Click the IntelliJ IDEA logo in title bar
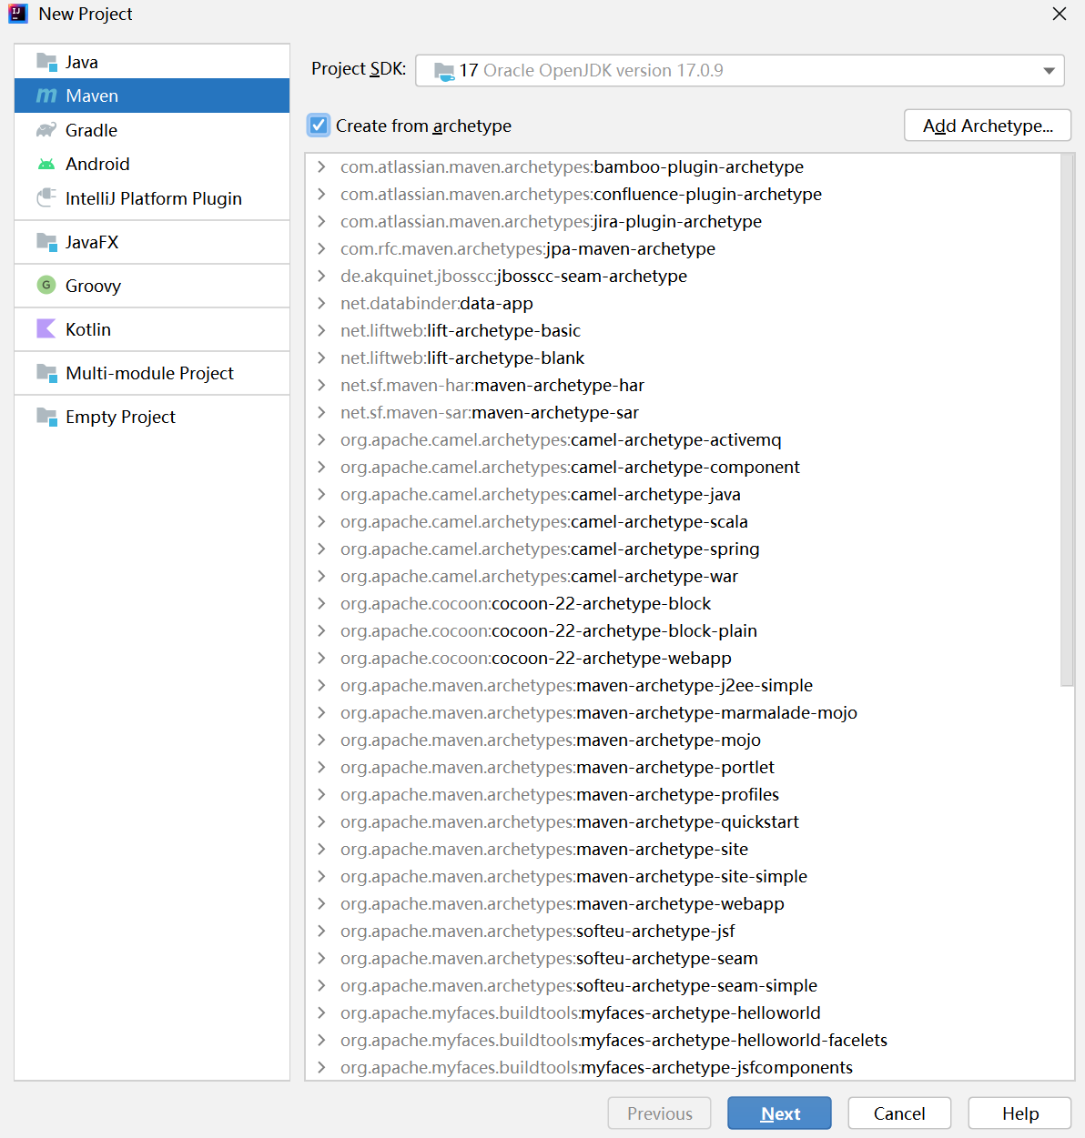The image size is (1085, 1138). click(x=18, y=14)
